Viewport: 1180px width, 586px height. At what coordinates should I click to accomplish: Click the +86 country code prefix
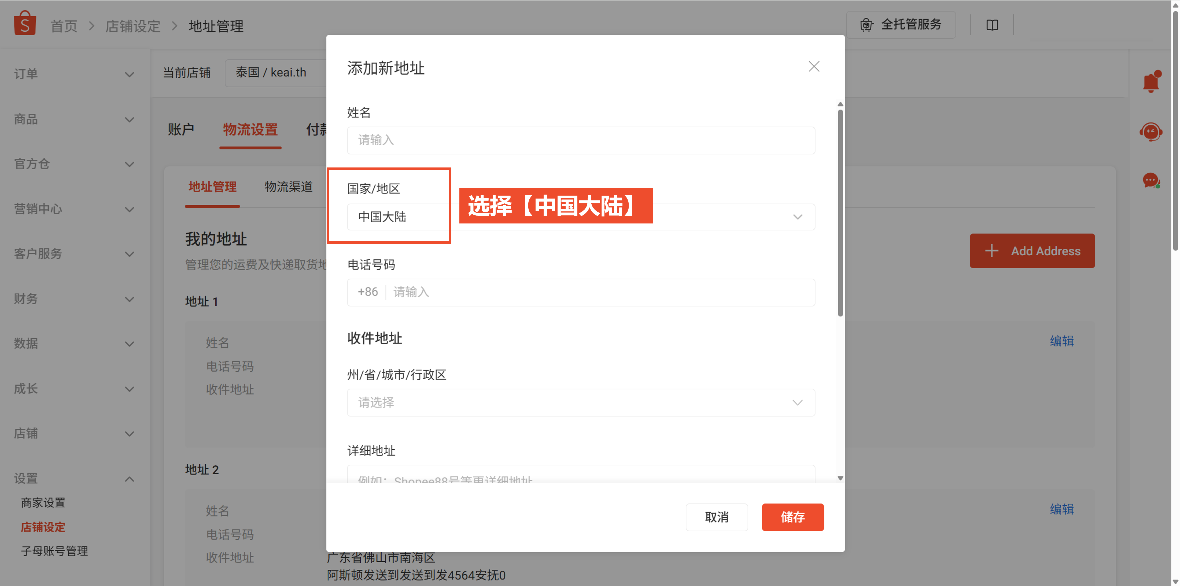click(x=367, y=292)
